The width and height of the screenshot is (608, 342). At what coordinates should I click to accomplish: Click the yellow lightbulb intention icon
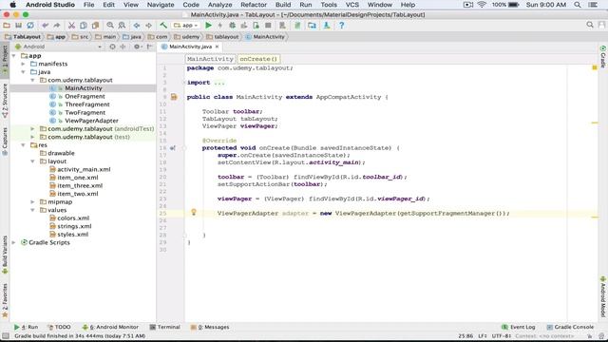click(x=194, y=212)
